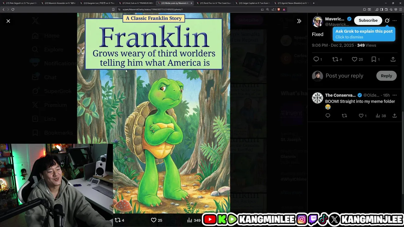The image size is (404, 227).
Task: Open the media control music note icon
Action: pos(377,9)
